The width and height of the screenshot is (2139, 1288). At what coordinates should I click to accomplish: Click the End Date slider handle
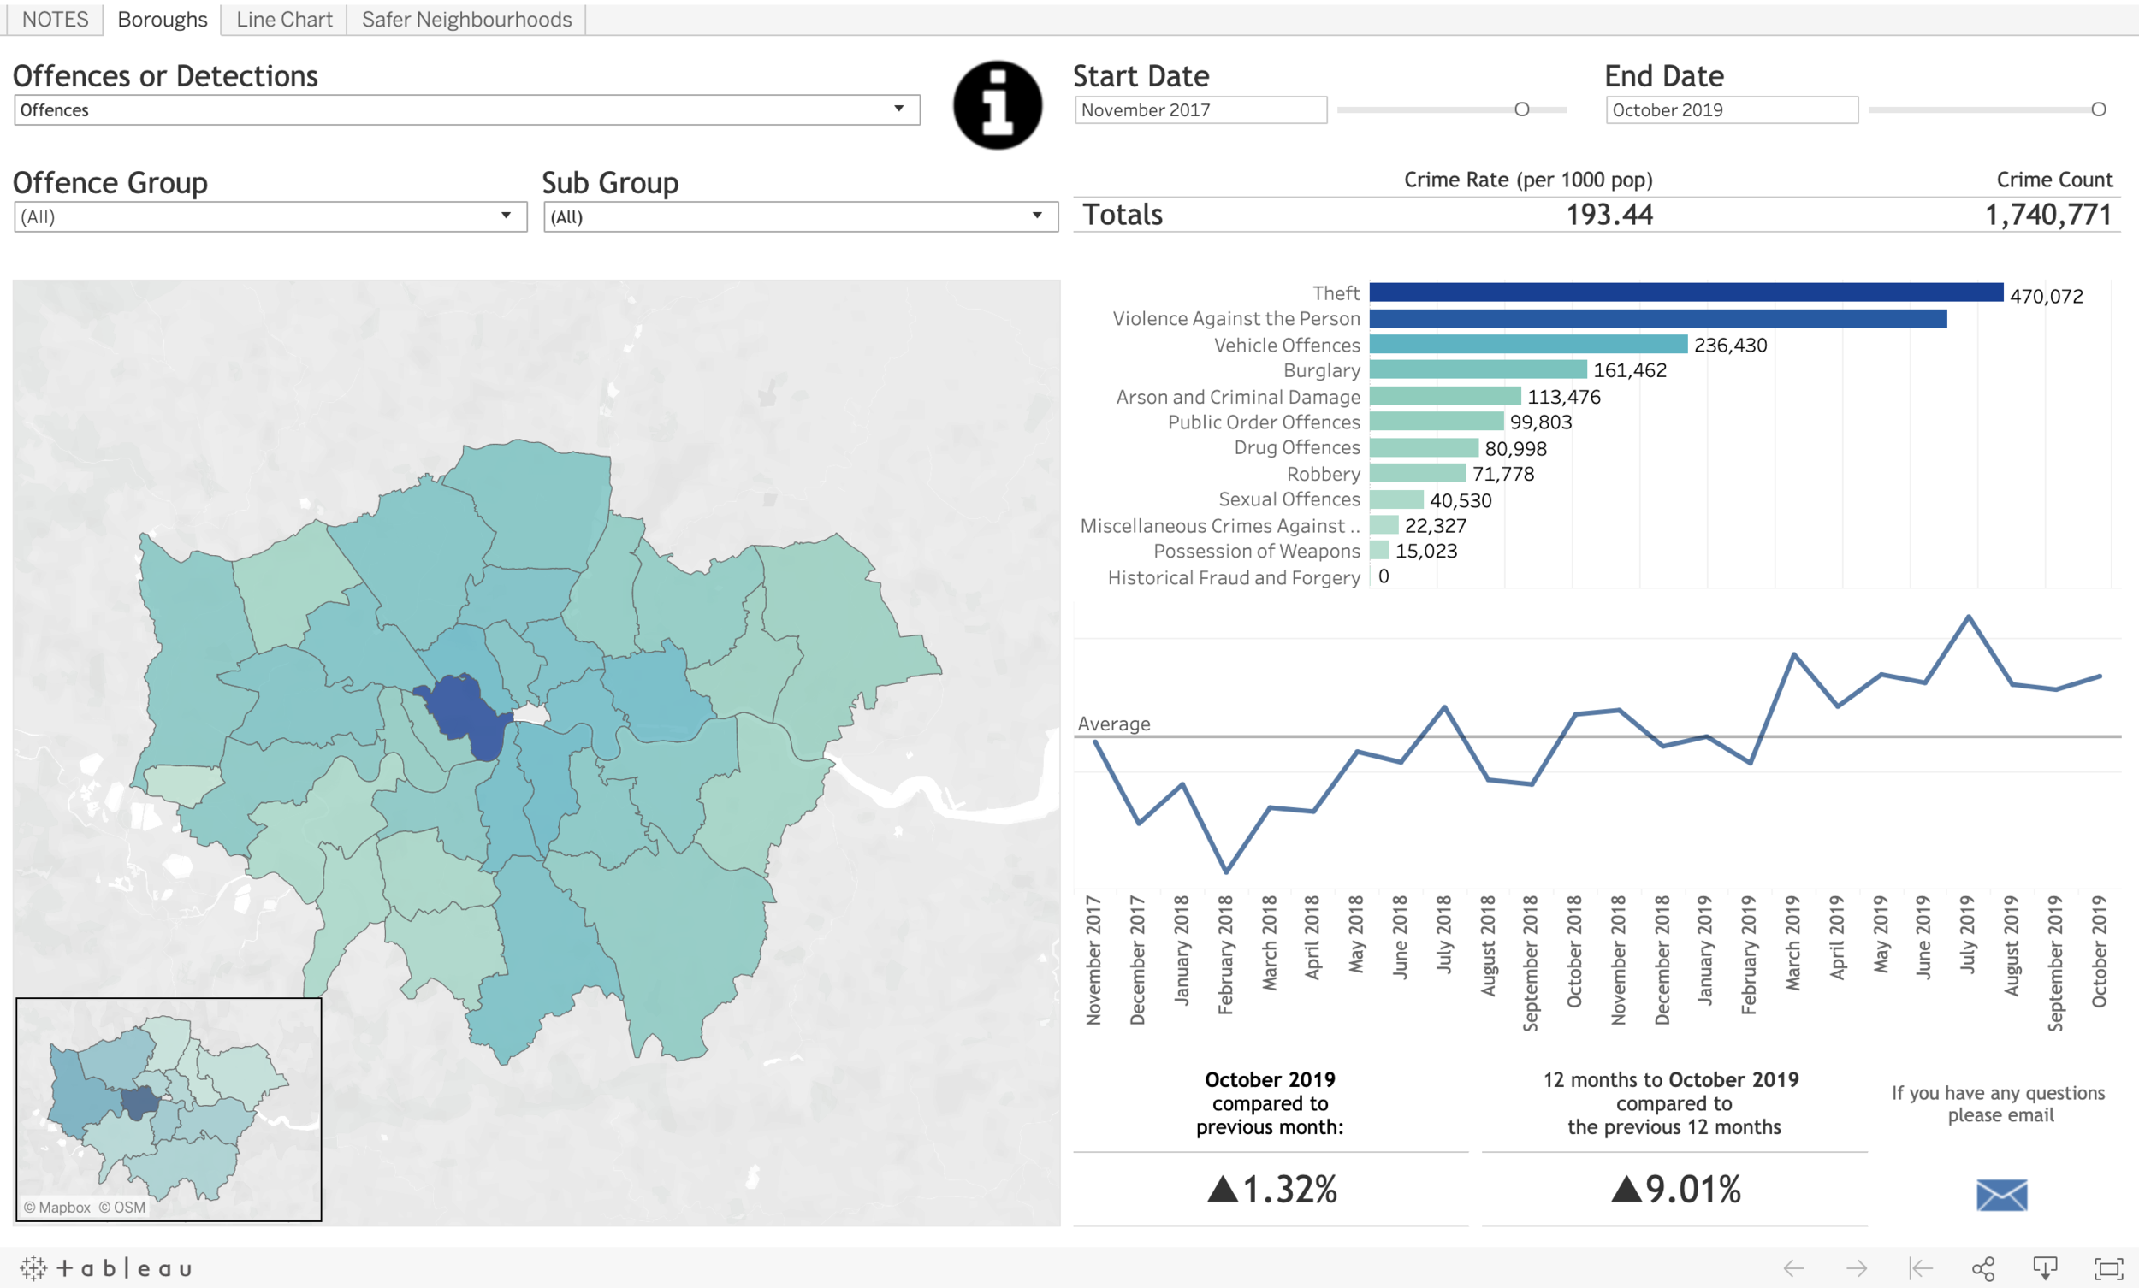click(x=2098, y=109)
